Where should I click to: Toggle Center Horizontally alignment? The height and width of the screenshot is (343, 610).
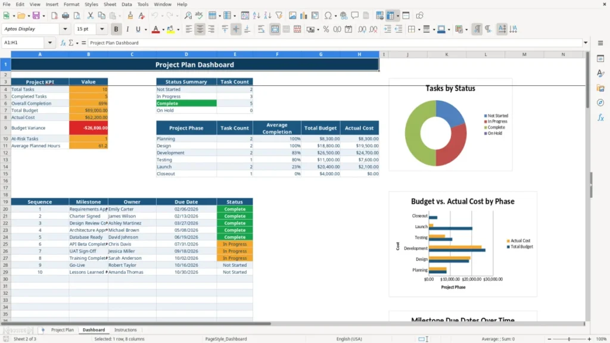click(200, 29)
